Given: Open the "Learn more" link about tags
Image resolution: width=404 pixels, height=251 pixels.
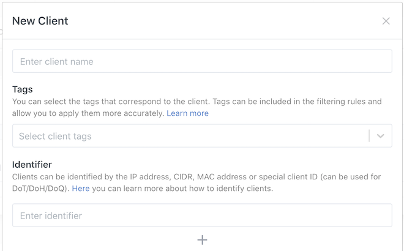Looking at the screenshot, I should point(187,113).
